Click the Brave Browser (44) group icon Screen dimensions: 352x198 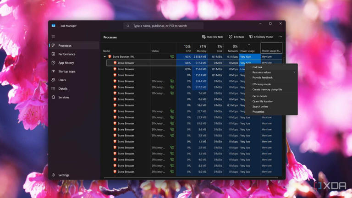pos(110,57)
